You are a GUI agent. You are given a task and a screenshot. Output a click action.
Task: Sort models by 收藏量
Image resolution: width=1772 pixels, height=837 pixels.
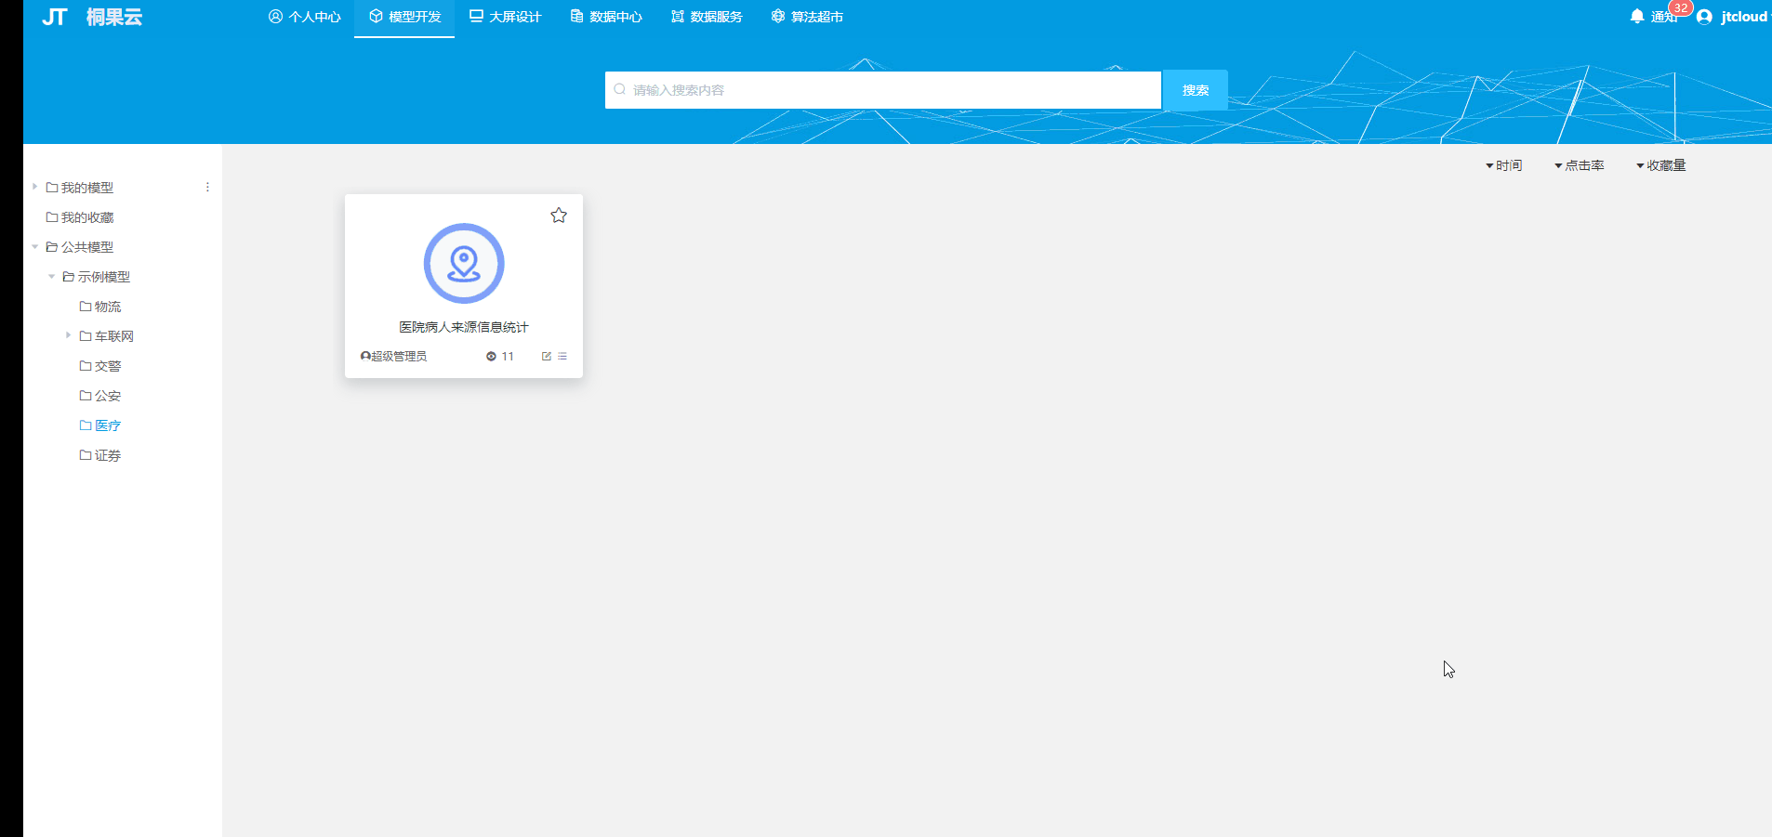point(1661,165)
